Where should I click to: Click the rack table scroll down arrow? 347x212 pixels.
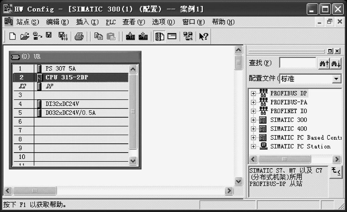pyautogui.click(x=133, y=161)
